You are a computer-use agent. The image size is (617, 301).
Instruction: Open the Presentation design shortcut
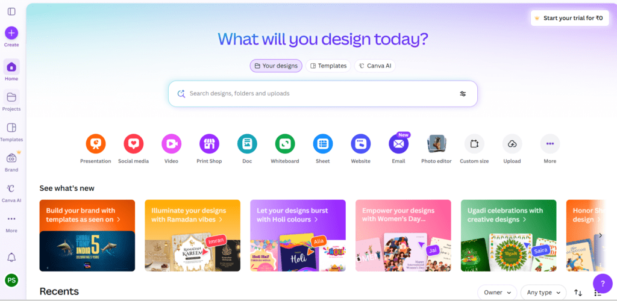coord(96,144)
